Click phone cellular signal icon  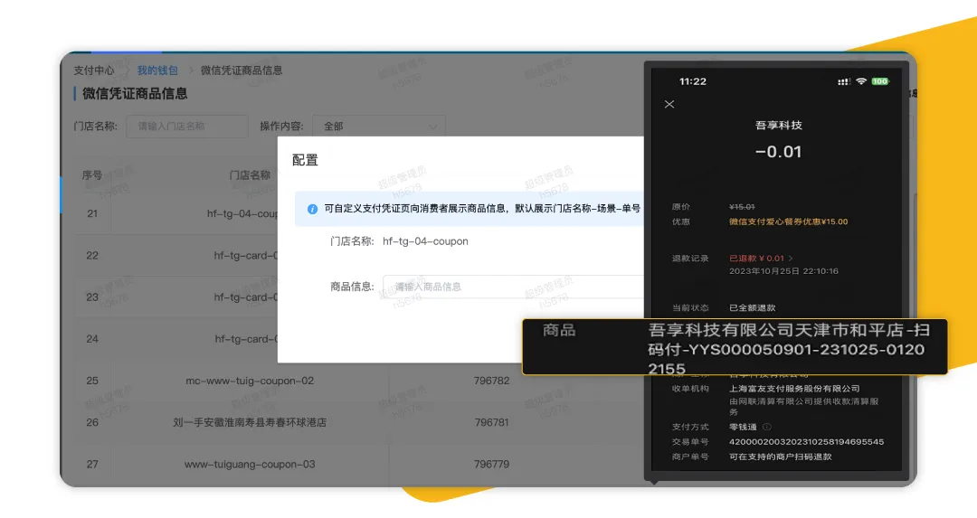point(844,81)
